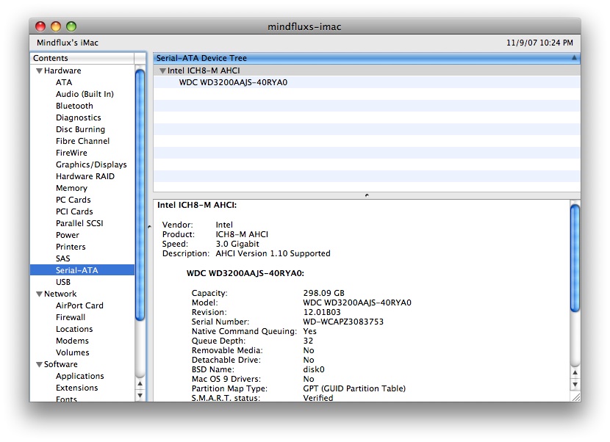
Task: Click the sidebar scrollbar thumb
Action: (x=140, y=195)
